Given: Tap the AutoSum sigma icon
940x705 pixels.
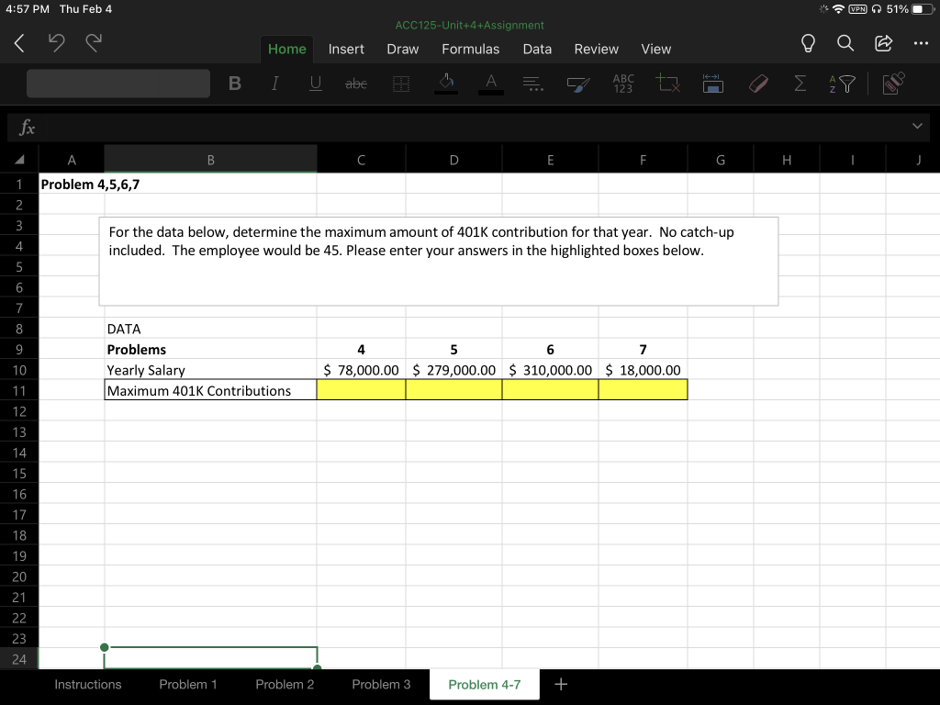Looking at the screenshot, I should 800,84.
